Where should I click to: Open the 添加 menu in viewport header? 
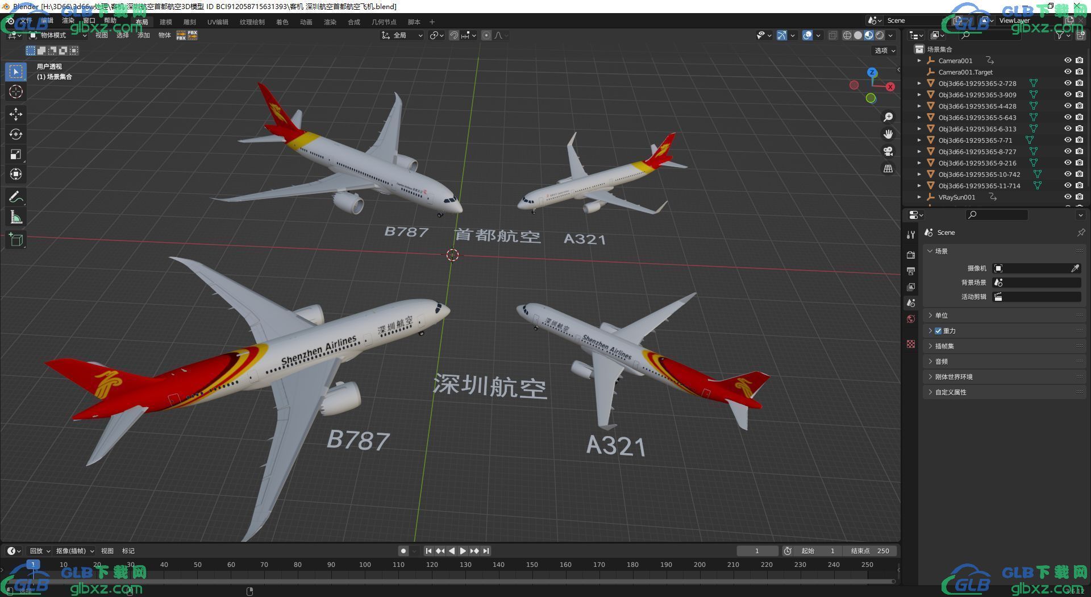[x=143, y=35]
